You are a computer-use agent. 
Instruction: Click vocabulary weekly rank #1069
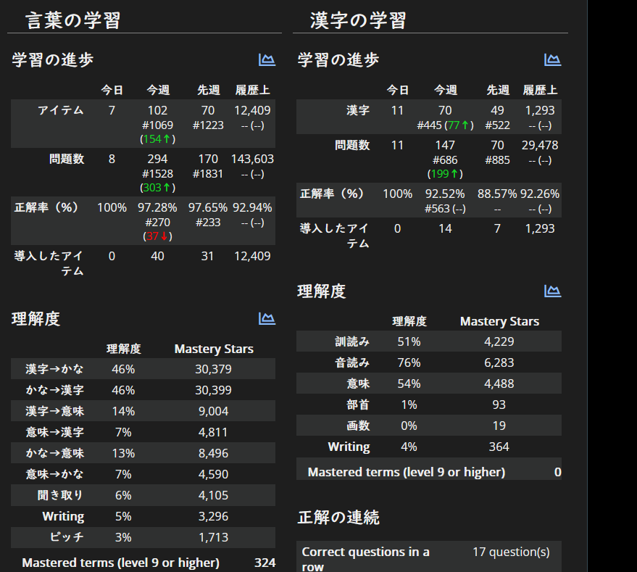pyautogui.click(x=158, y=125)
